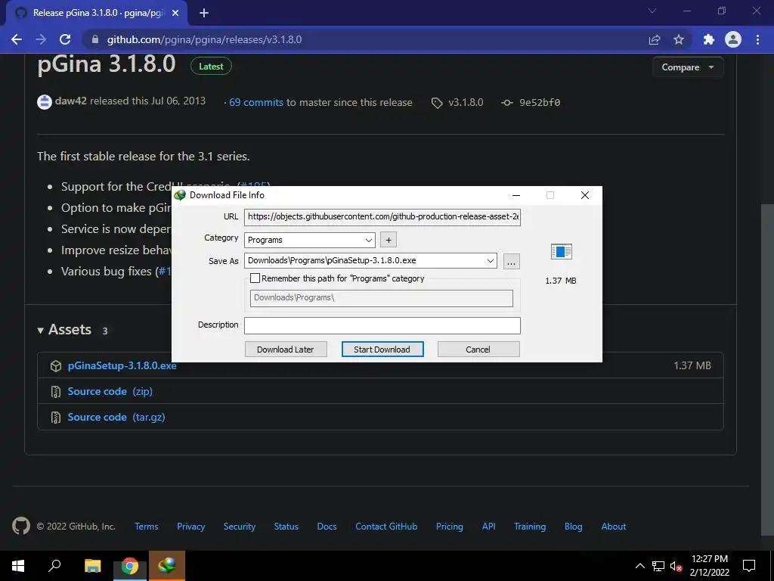
Task: Select the Release pGina 3.1.8.0 tab
Action: coord(98,13)
